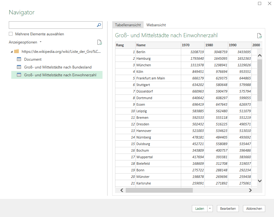This screenshot has height=217, width=274.
Task: Click the search magnifier icon
Action: 99,25
